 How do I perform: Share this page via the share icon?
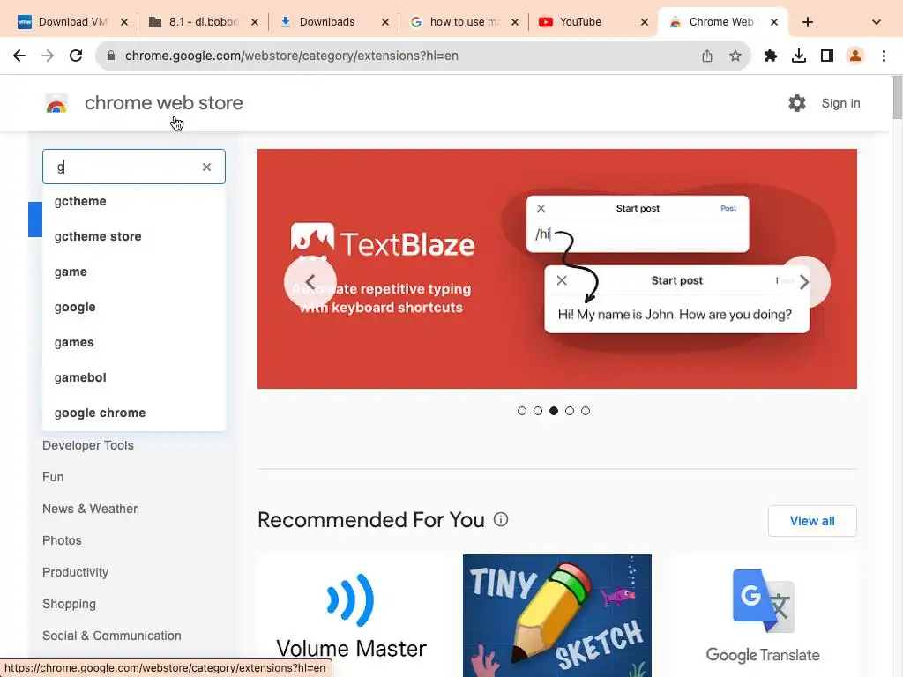707,56
